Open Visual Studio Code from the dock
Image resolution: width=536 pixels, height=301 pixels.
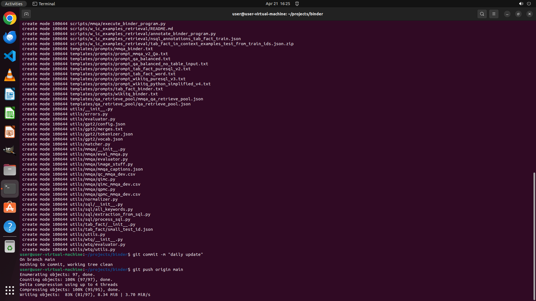coord(10,56)
